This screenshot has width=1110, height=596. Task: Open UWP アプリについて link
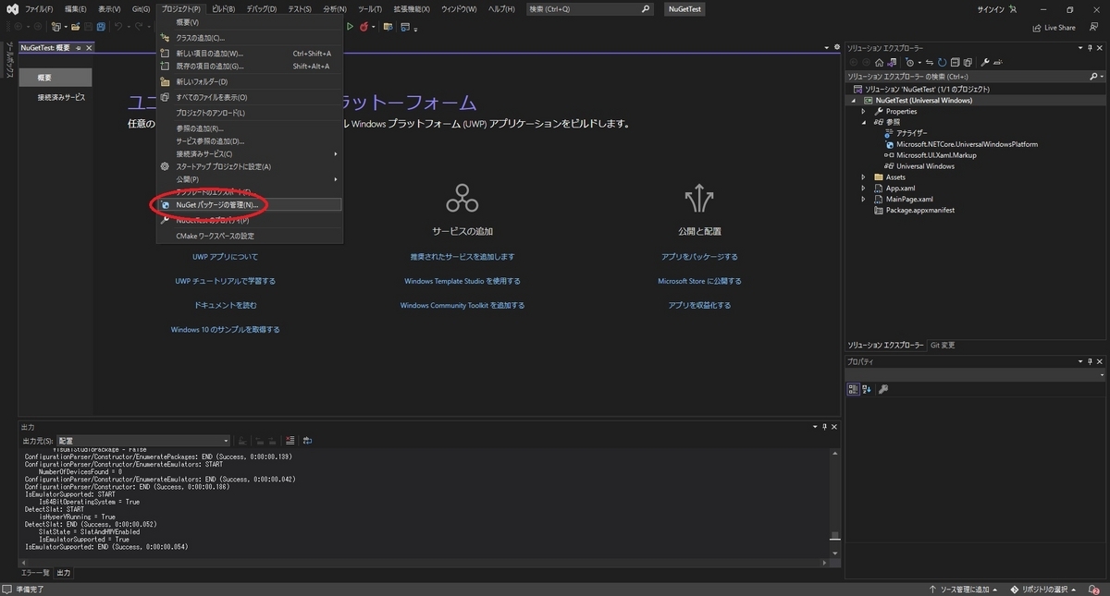(x=225, y=257)
